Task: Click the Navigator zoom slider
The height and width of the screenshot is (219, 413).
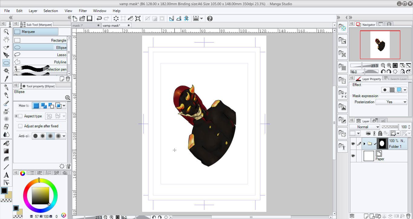Action: coord(364,65)
